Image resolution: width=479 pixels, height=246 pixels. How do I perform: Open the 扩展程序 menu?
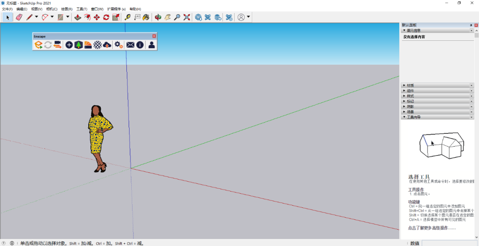coord(116,9)
